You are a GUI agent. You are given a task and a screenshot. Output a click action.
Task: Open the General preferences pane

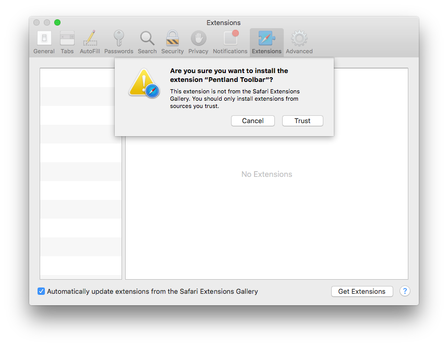pyautogui.click(x=44, y=39)
